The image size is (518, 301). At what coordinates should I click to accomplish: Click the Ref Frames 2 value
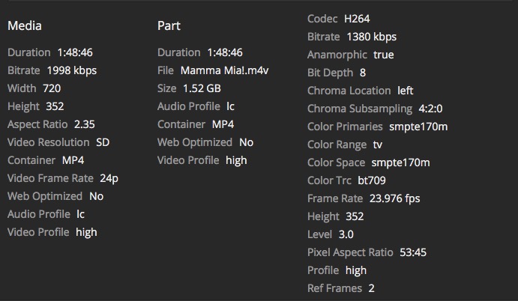371,288
